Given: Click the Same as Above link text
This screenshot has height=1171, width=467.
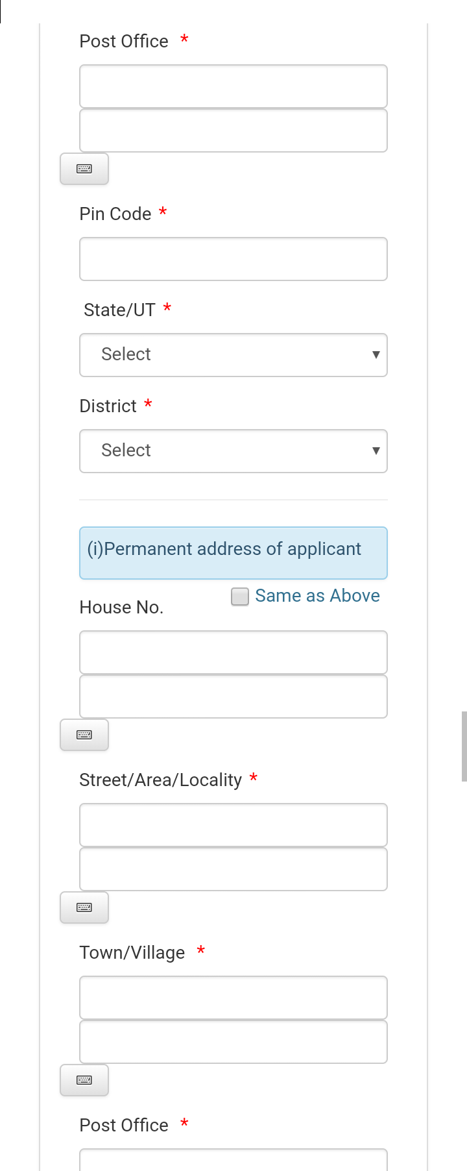Looking at the screenshot, I should [x=317, y=596].
